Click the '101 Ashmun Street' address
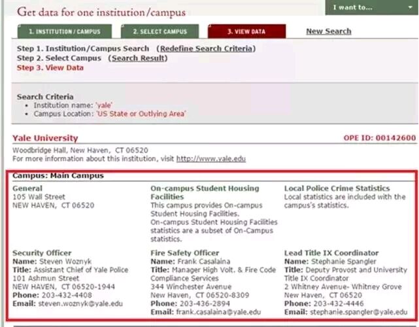The width and height of the screenshot is (419, 327). coord(46,279)
